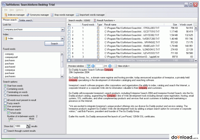Sort results by Result name column

point(133,25)
